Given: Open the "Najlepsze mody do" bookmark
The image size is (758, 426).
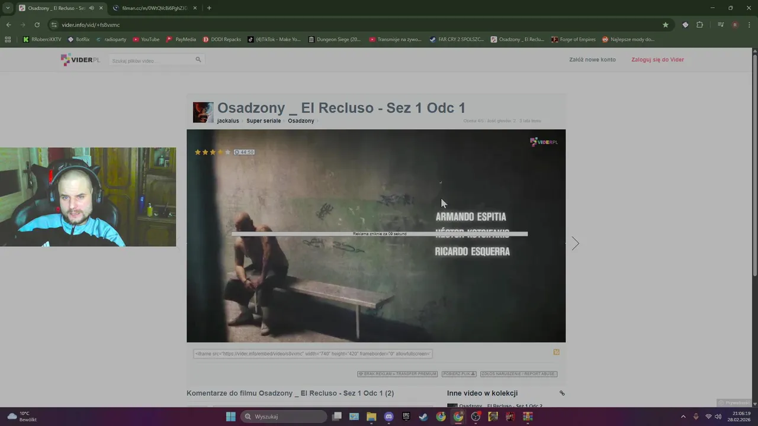Looking at the screenshot, I should click(628, 40).
